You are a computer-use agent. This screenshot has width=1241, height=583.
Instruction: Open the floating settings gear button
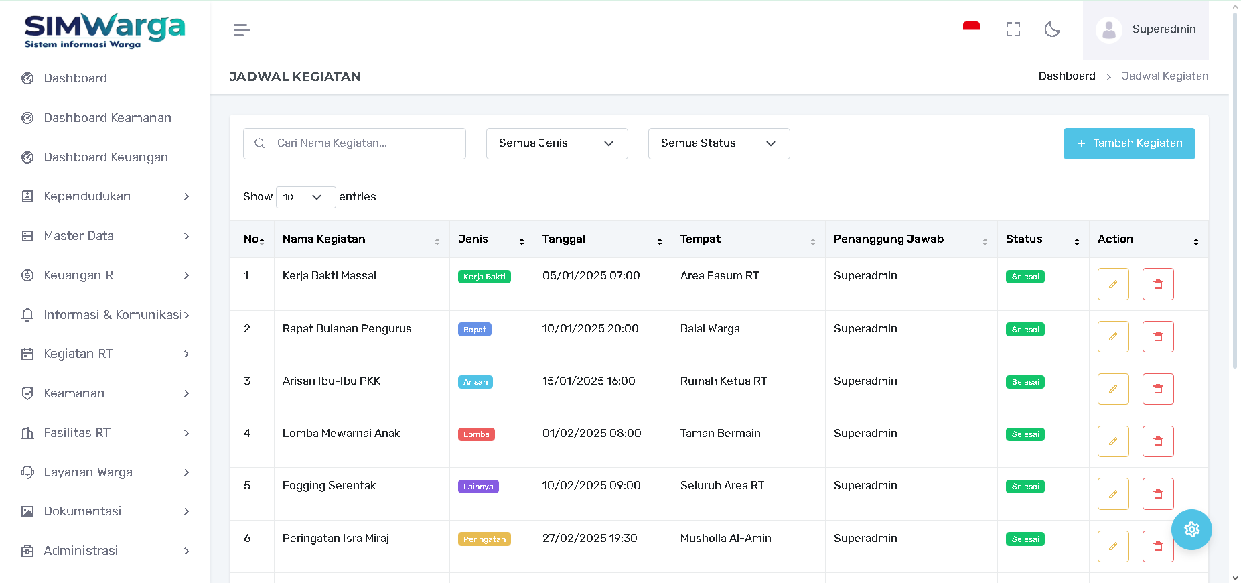(x=1191, y=529)
